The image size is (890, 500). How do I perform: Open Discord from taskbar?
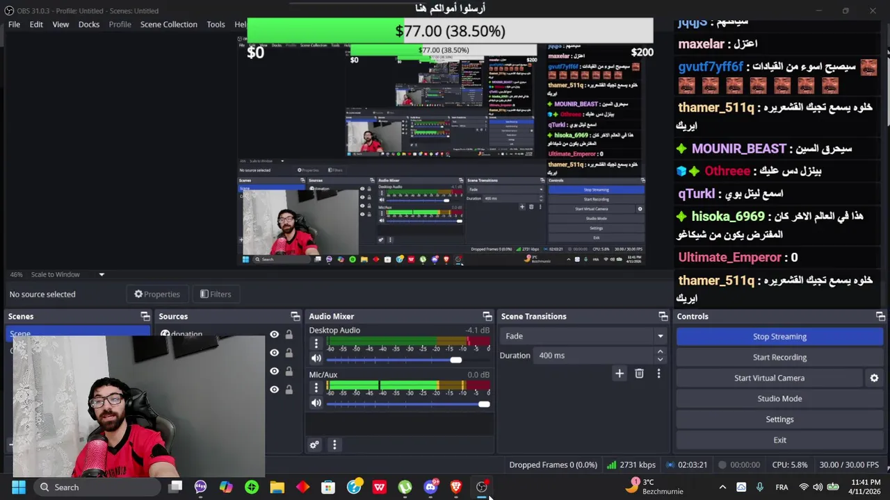point(430,487)
